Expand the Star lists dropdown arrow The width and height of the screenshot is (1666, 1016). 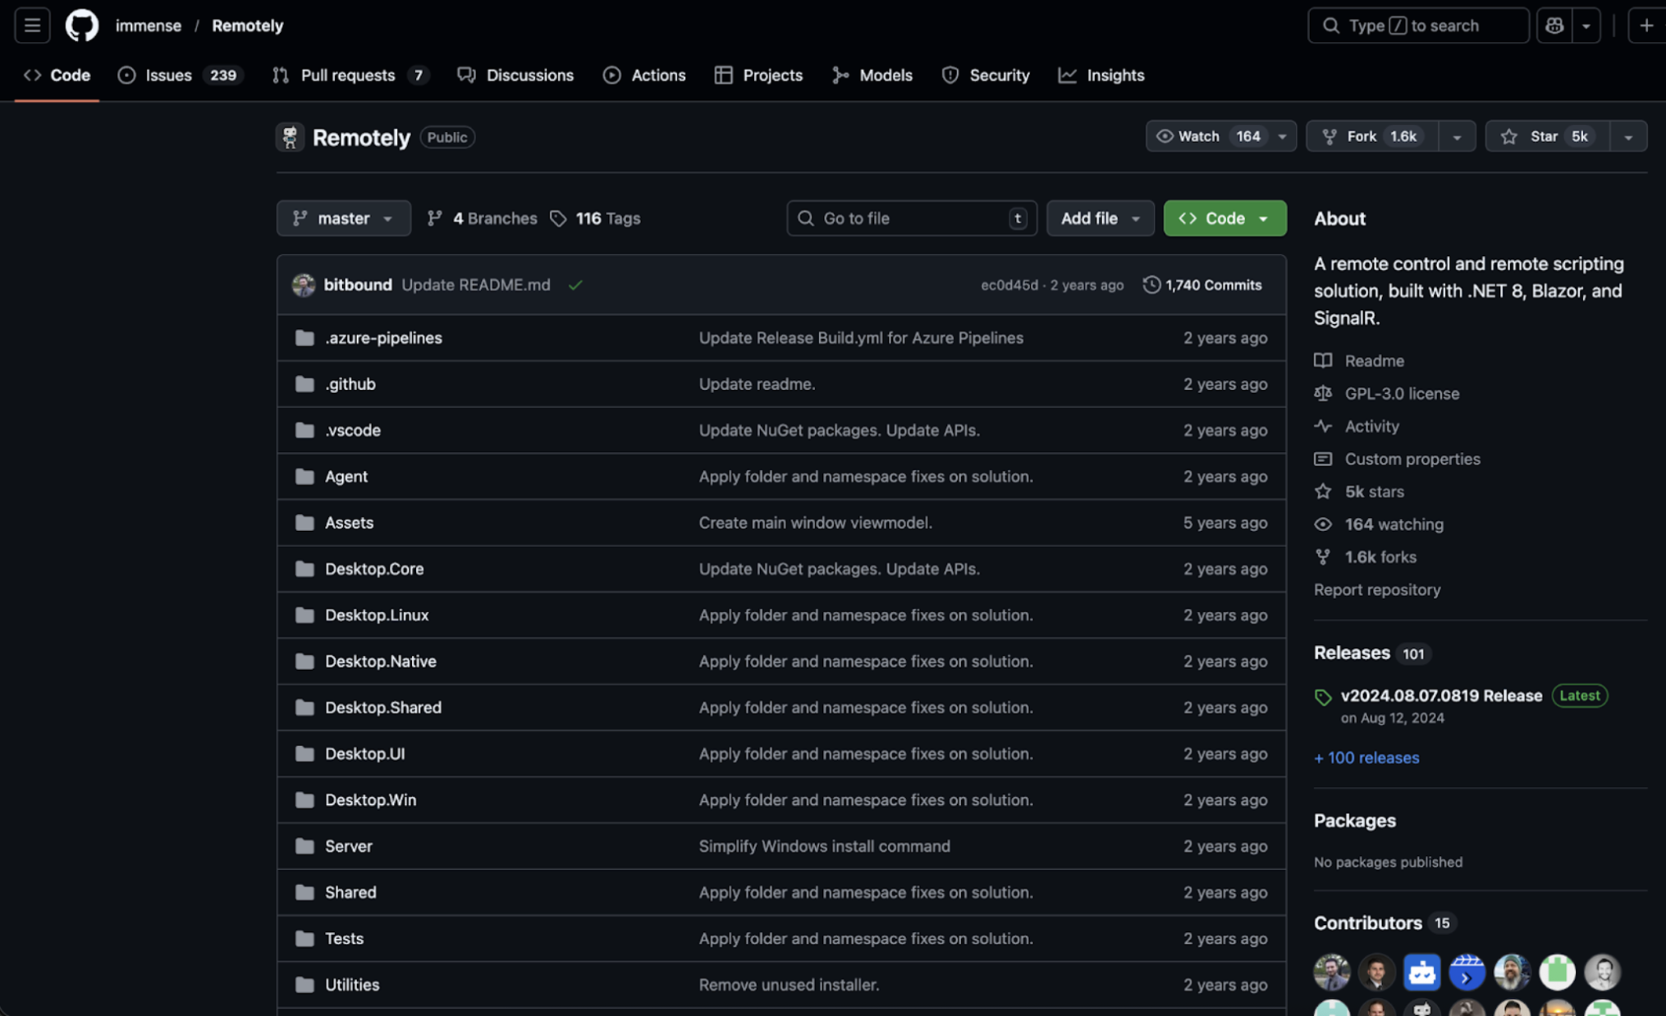(1628, 136)
